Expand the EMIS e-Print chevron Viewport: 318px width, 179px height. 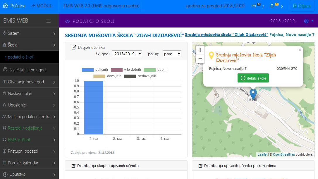54,140
